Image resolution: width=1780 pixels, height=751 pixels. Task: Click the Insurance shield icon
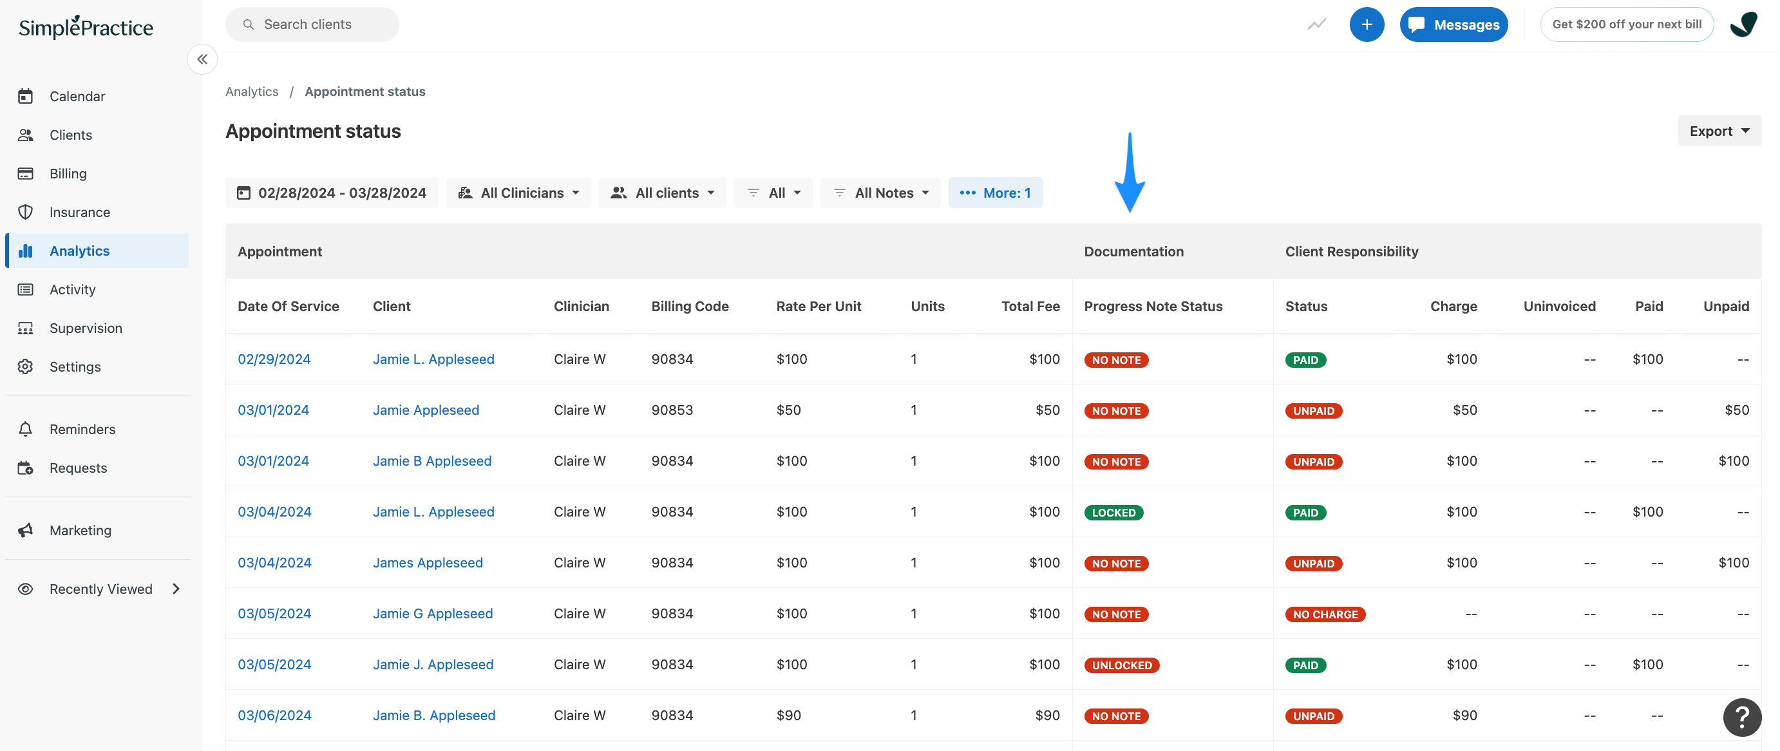pos(26,212)
